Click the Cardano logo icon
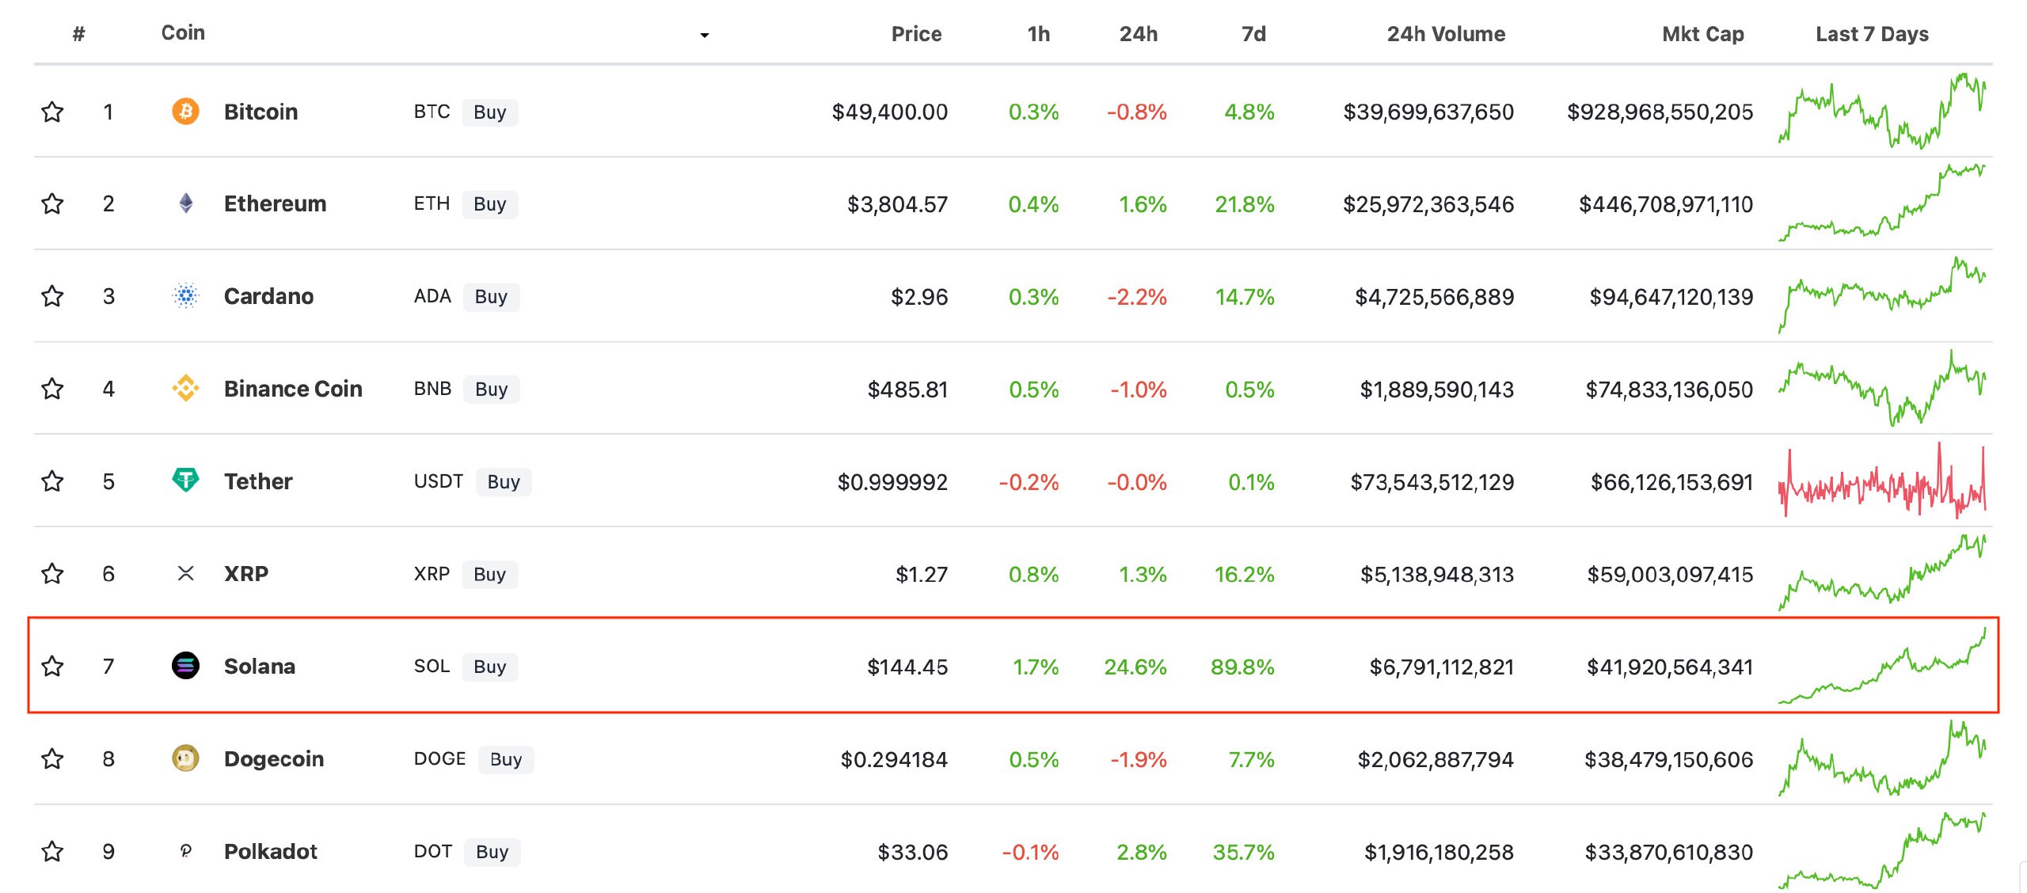 [x=185, y=296]
